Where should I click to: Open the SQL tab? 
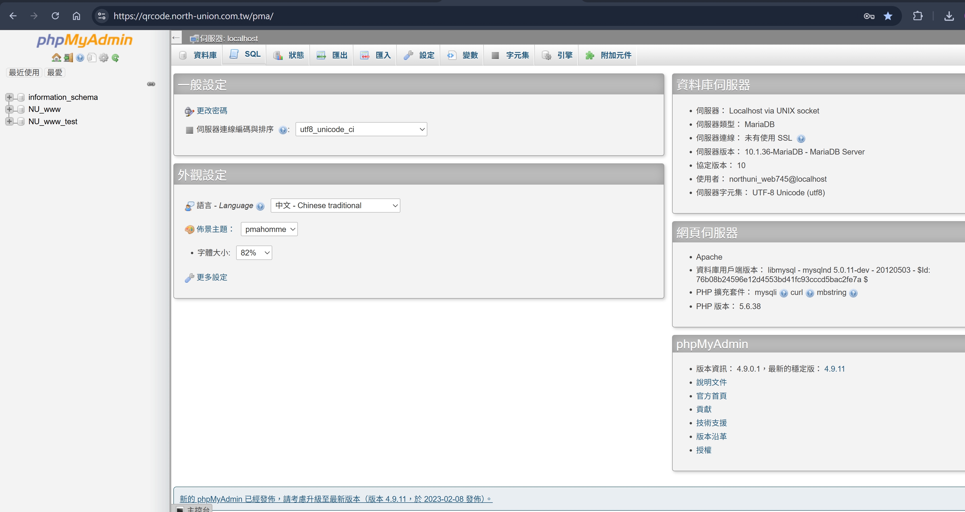click(244, 55)
